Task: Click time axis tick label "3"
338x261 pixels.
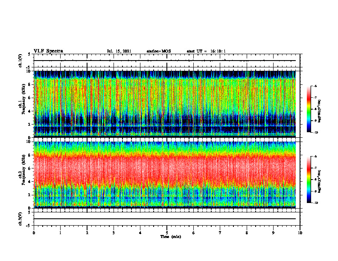Action: pyautogui.click(x=114, y=233)
